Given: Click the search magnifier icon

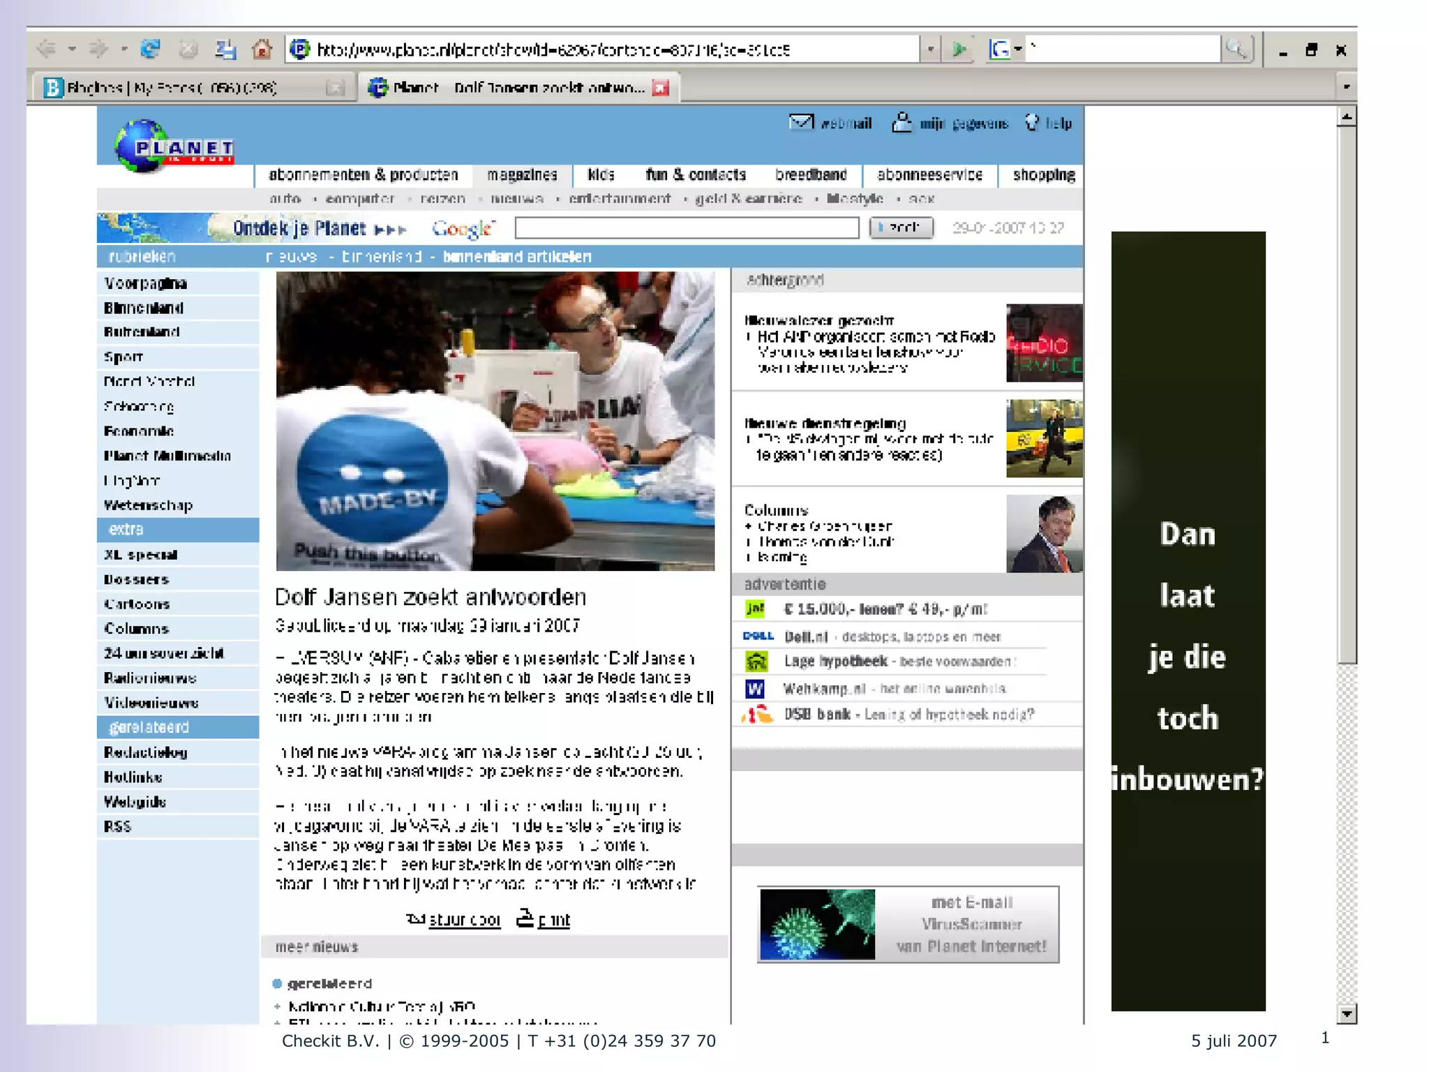Looking at the screenshot, I should click(x=1236, y=49).
